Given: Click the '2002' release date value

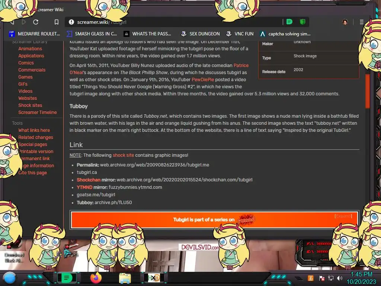Looking at the screenshot, I should tap(298, 70).
